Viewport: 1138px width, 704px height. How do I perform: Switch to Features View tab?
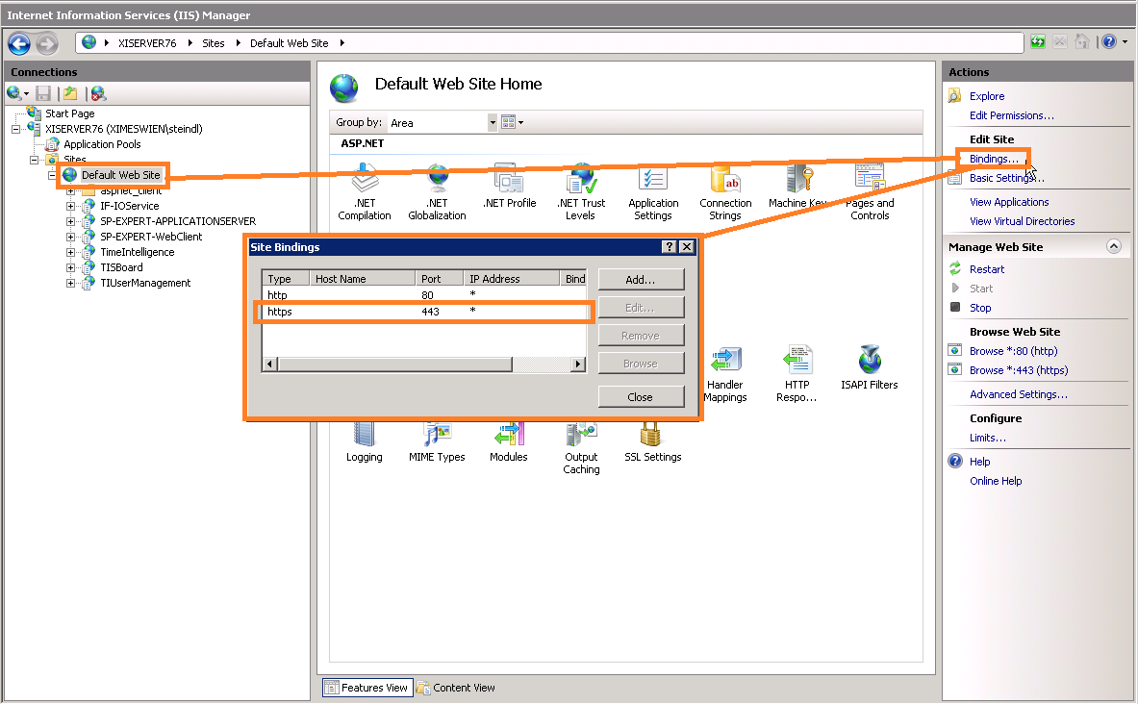(x=367, y=688)
